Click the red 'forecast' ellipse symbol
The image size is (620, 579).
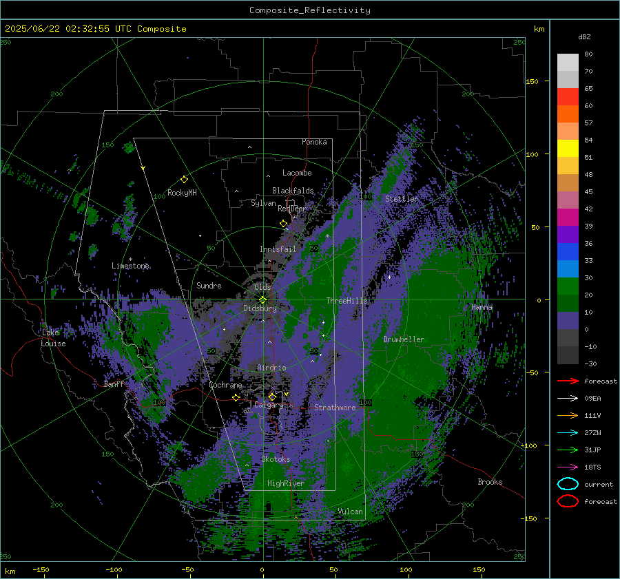pos(568,501)
